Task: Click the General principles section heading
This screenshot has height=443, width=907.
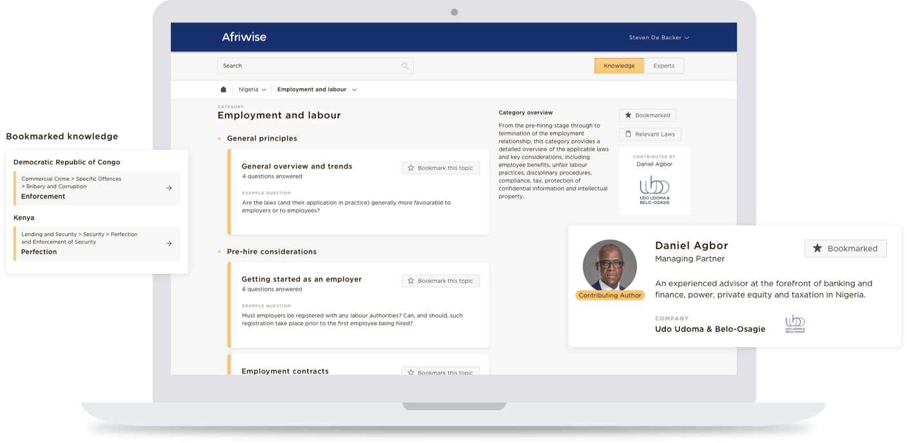Action: (262, 138)
